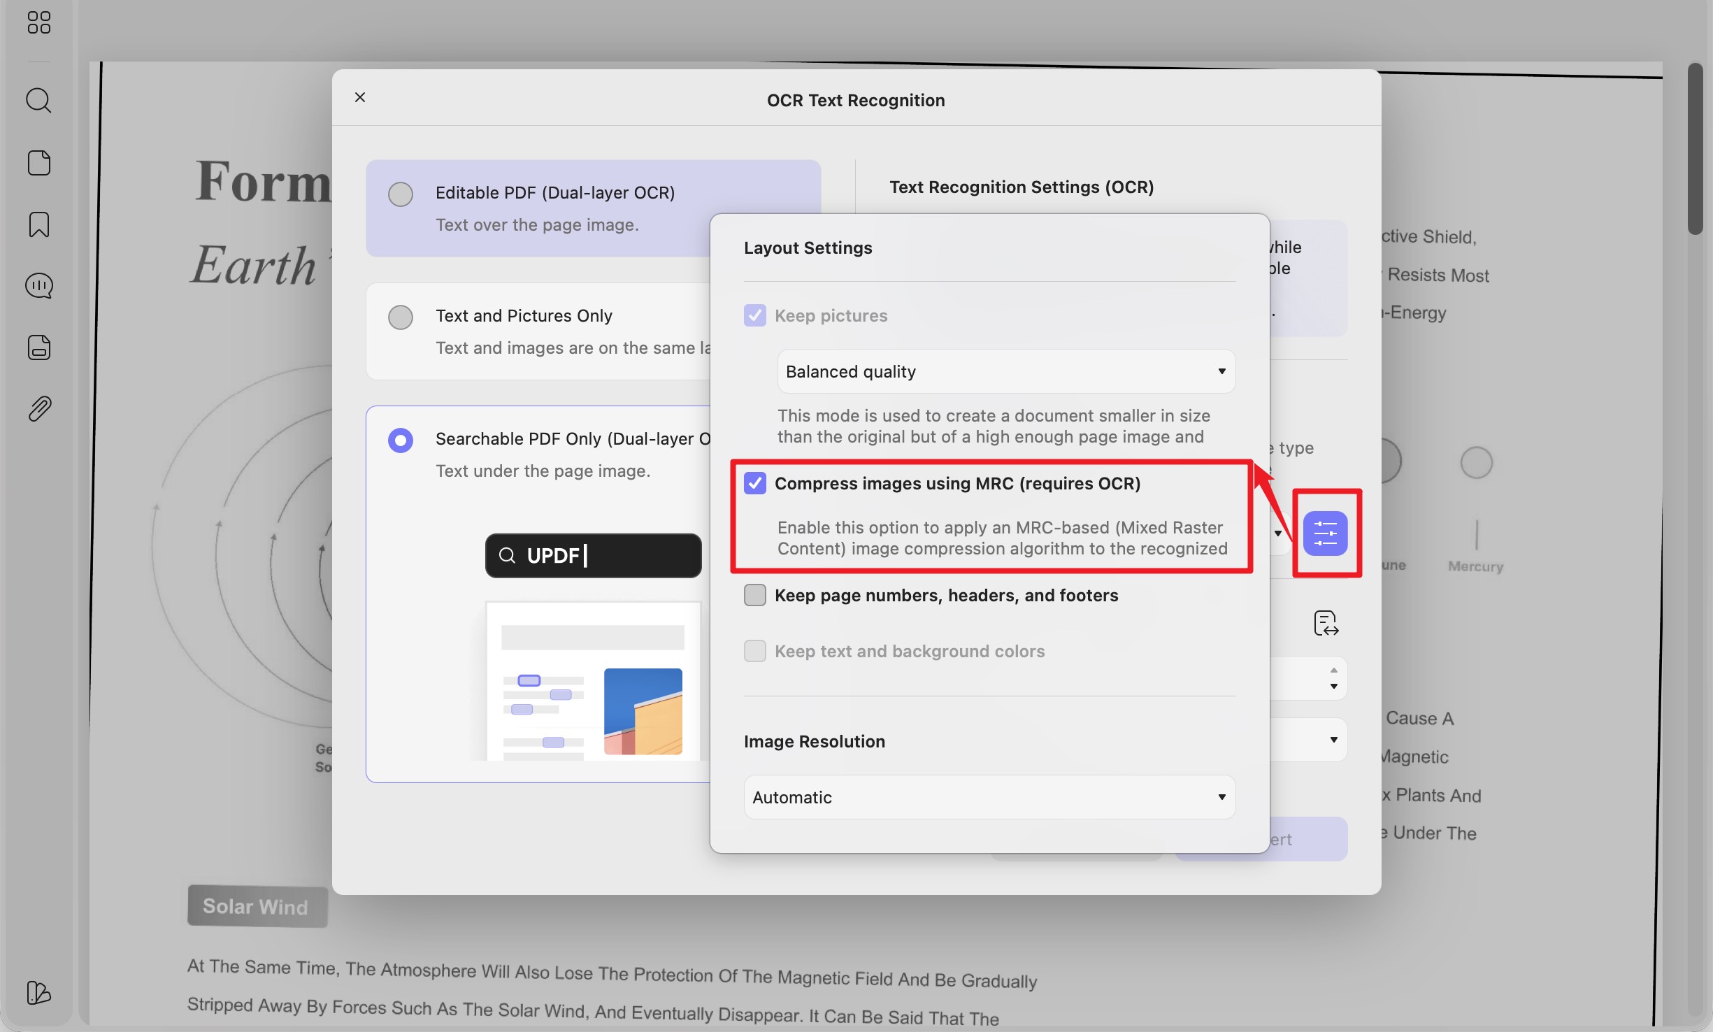Uncheck Compress images using MRC

coord(755,483)
